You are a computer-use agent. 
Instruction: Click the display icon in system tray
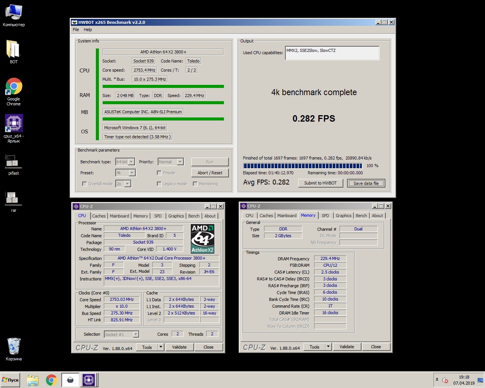tap(480, 380)
